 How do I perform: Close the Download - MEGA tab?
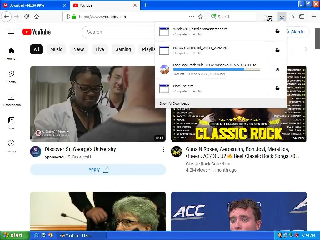pos(65,5)
